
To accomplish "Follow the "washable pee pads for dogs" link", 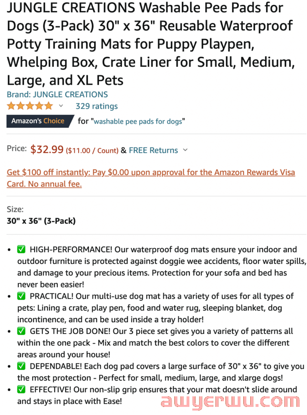I will 138,122.
